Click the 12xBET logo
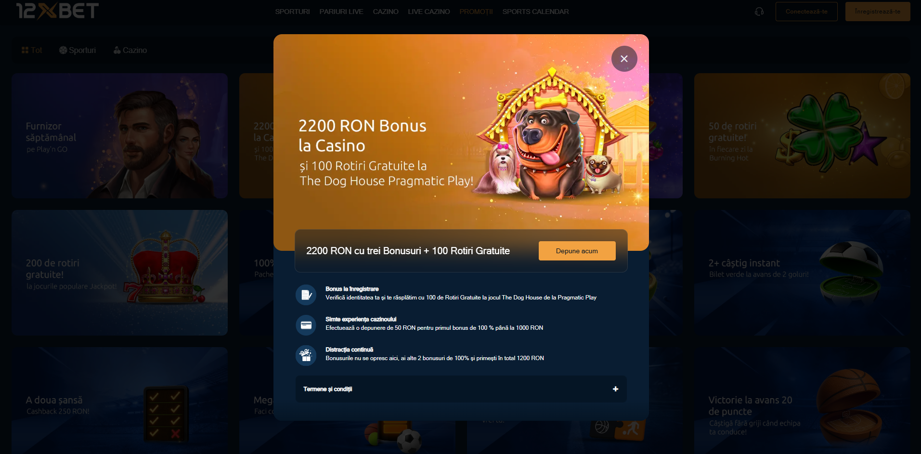This screenshot has width=921, height=454. [57, 11]
